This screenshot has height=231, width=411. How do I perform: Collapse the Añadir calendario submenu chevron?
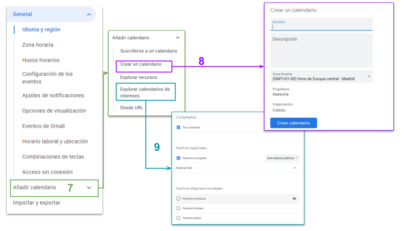click(x=178, y=38)
